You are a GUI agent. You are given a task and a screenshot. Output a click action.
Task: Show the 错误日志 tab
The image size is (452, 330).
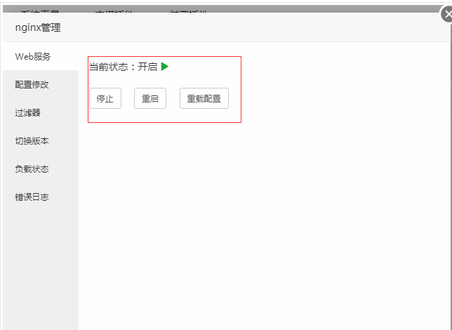[x=41, y=197]
